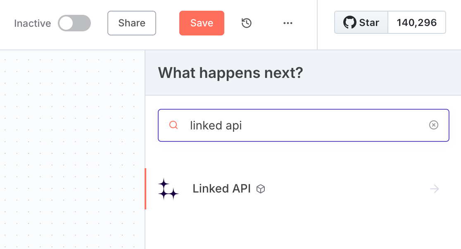This screenshot has width=461, height=249.
Task: Clear the search with circled X icon
Action: pos(433,125)
